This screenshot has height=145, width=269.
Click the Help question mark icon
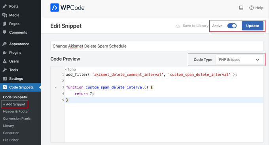click(251, 8)
